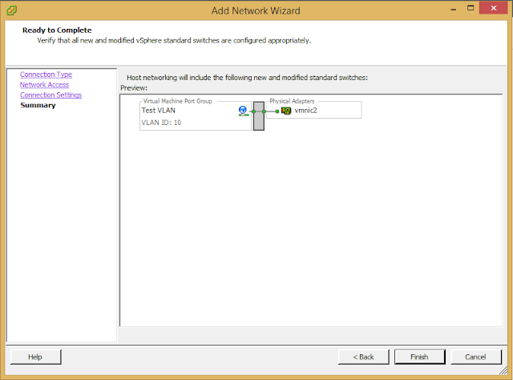Image resolution: width=513 pixels, height=380 pixels.
Task: Click the vmnic2 network adapter icon
Action: tap(286, 111)
